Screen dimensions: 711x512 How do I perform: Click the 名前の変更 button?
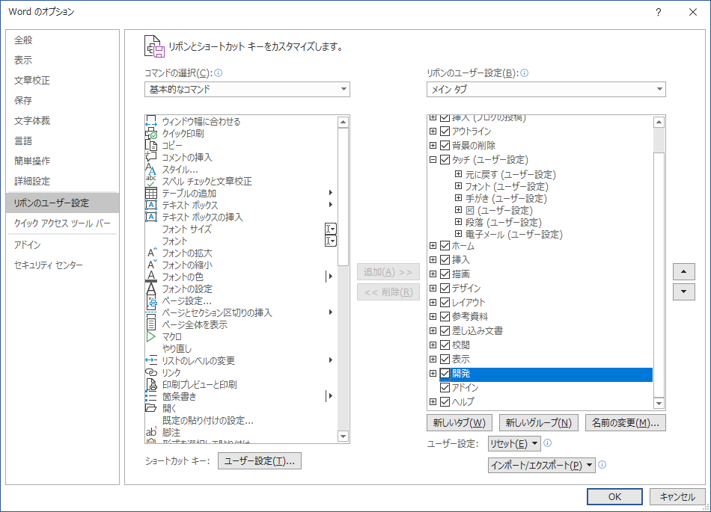(625, 423)
